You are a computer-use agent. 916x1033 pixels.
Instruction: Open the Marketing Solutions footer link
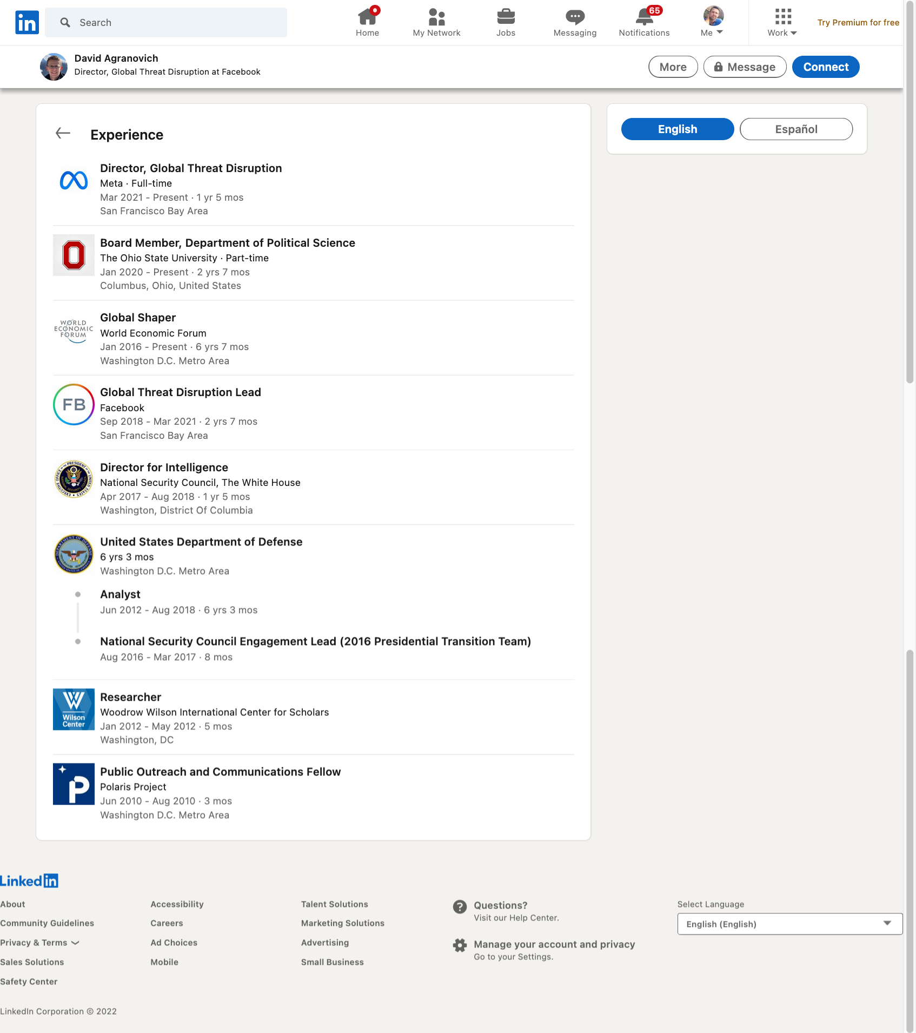(342, 923)
